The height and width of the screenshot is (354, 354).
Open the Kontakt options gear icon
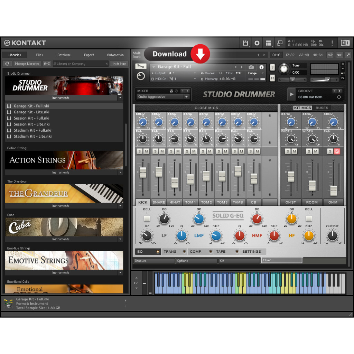pos(257,43)
